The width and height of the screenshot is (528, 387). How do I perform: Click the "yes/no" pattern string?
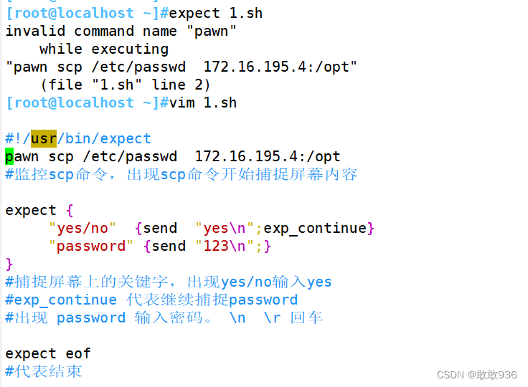(82, 228)
